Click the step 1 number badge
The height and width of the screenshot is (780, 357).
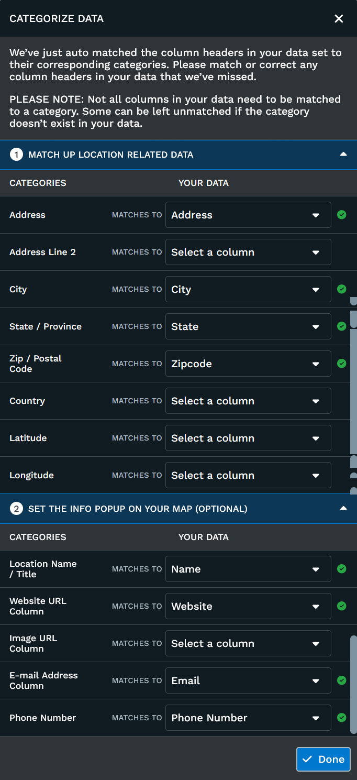[x=16, y=155]
